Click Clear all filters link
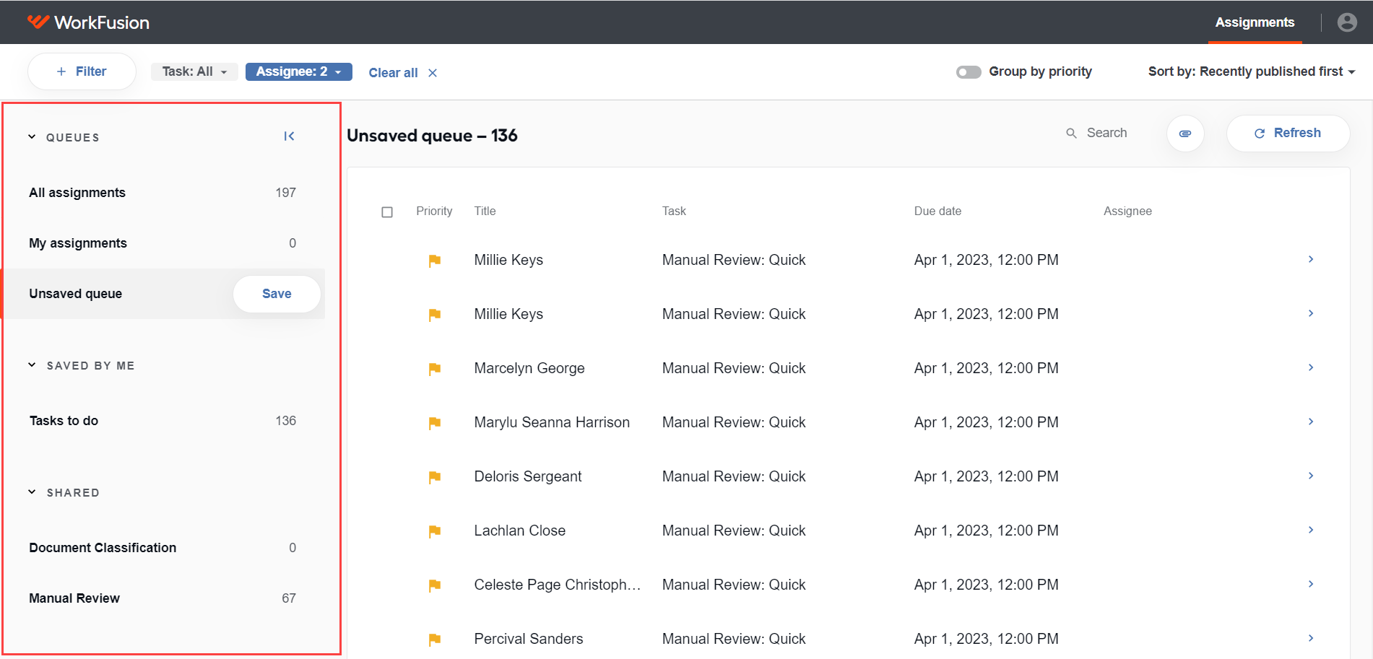The height and width of the screenshot is (659, 1373). [393, 73]
